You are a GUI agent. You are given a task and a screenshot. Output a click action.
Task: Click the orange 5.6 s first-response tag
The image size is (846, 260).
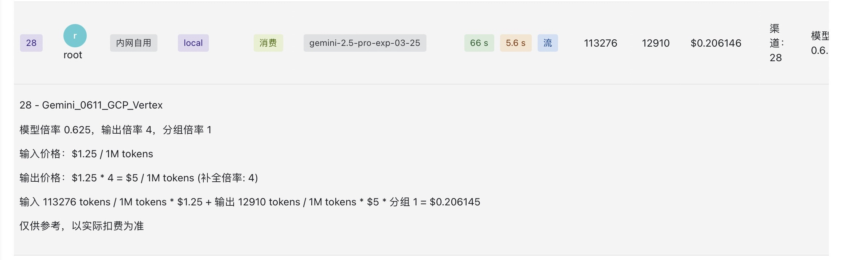[515, 43]
